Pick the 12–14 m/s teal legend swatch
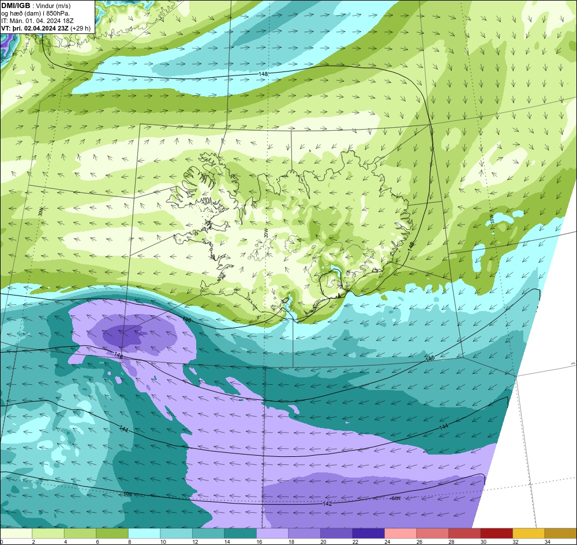Screen dimensions: 577x545 pyautogui.click(x=208, y=533)
